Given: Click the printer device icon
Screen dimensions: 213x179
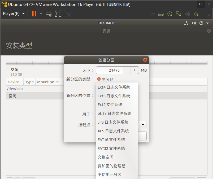Looking at the screenshot, I should pos(187,14).
